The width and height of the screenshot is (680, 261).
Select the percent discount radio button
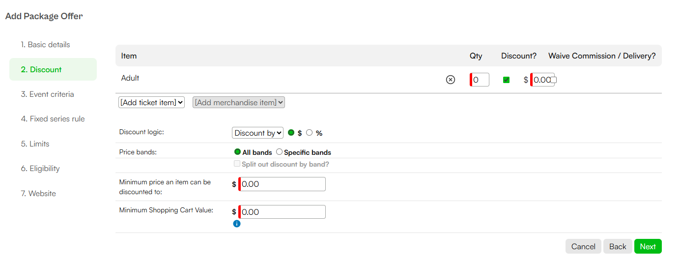point(310,133)
